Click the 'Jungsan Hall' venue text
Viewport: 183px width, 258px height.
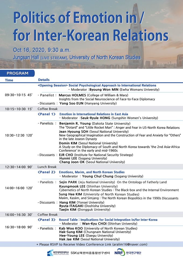[x=26, y=58]
